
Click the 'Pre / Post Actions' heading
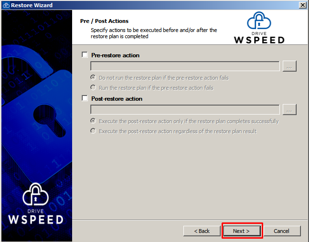tap(104, 21)
